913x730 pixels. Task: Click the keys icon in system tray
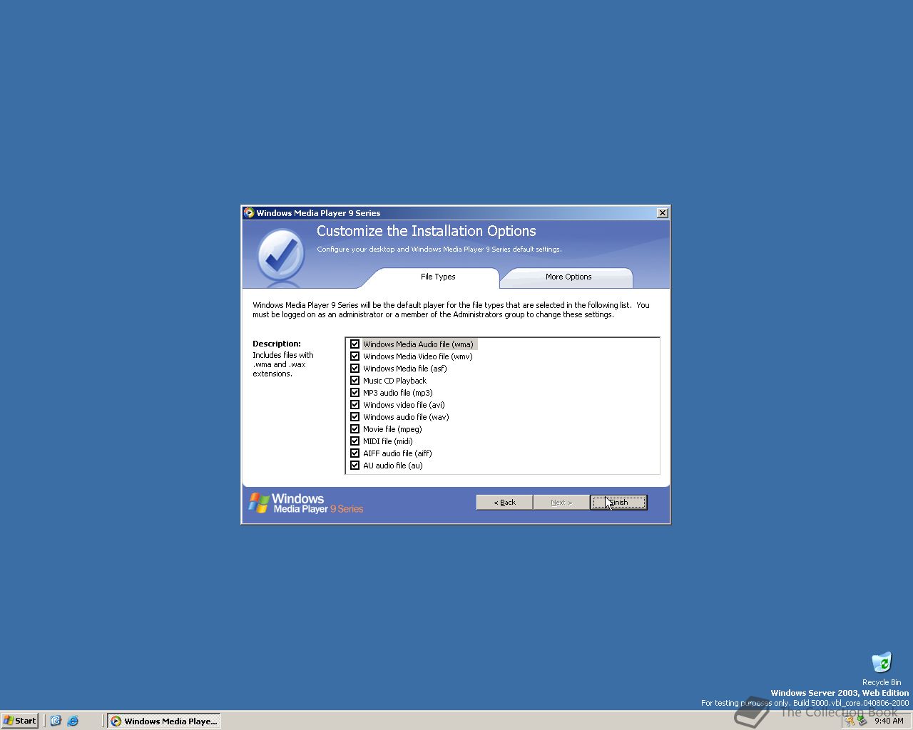pos(850,721)
